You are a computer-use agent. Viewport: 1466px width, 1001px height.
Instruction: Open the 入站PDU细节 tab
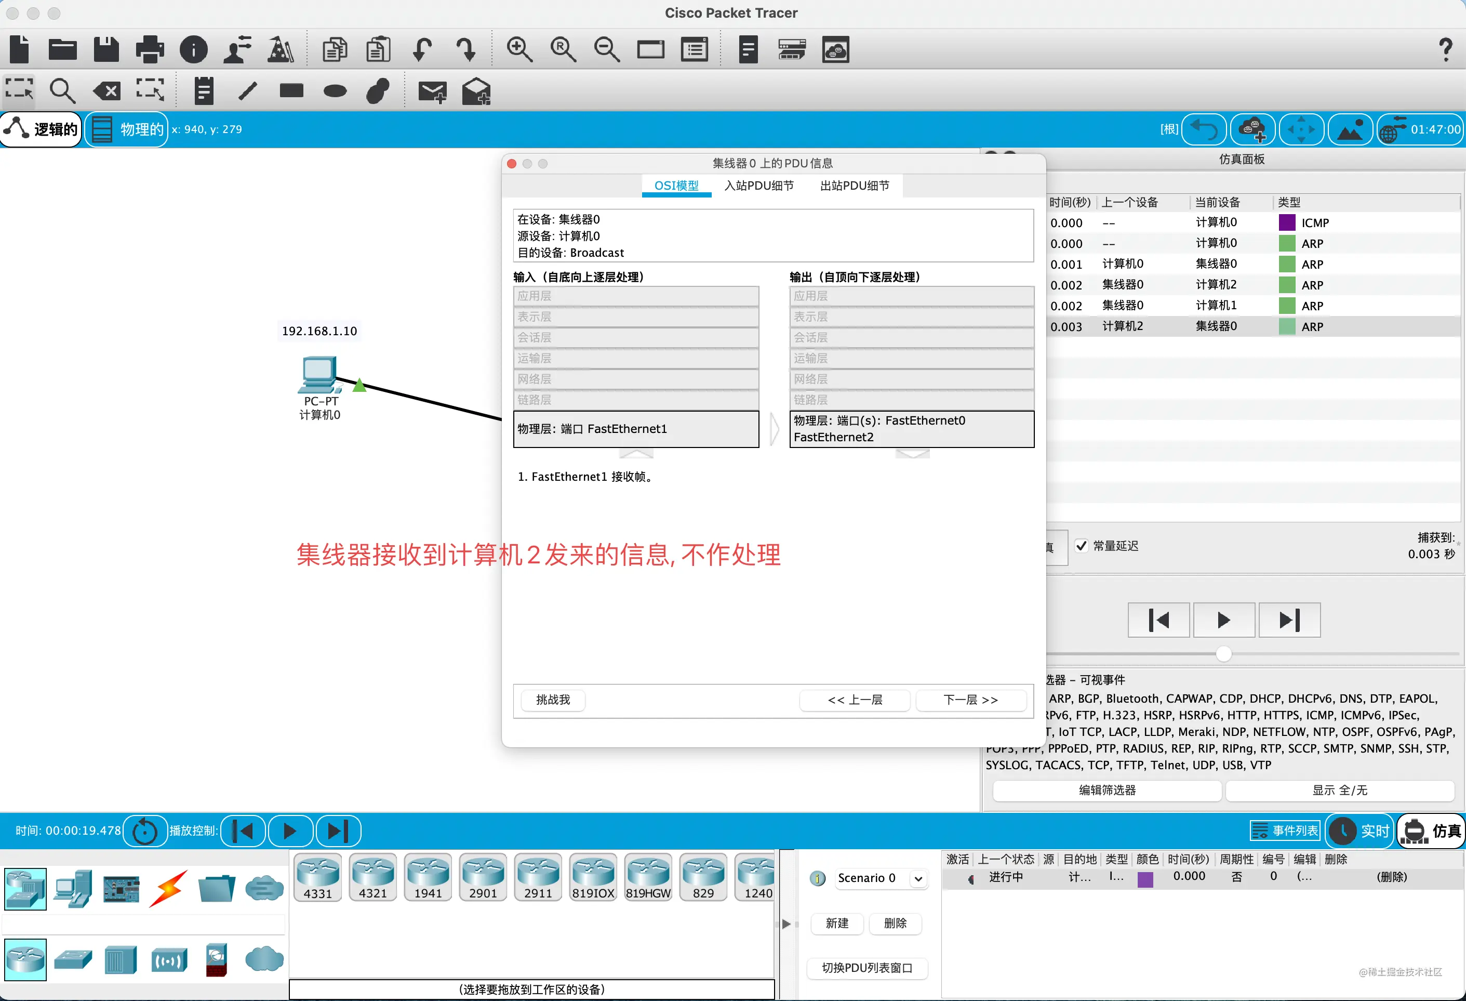pyautogui.click(x=759, y=186)
